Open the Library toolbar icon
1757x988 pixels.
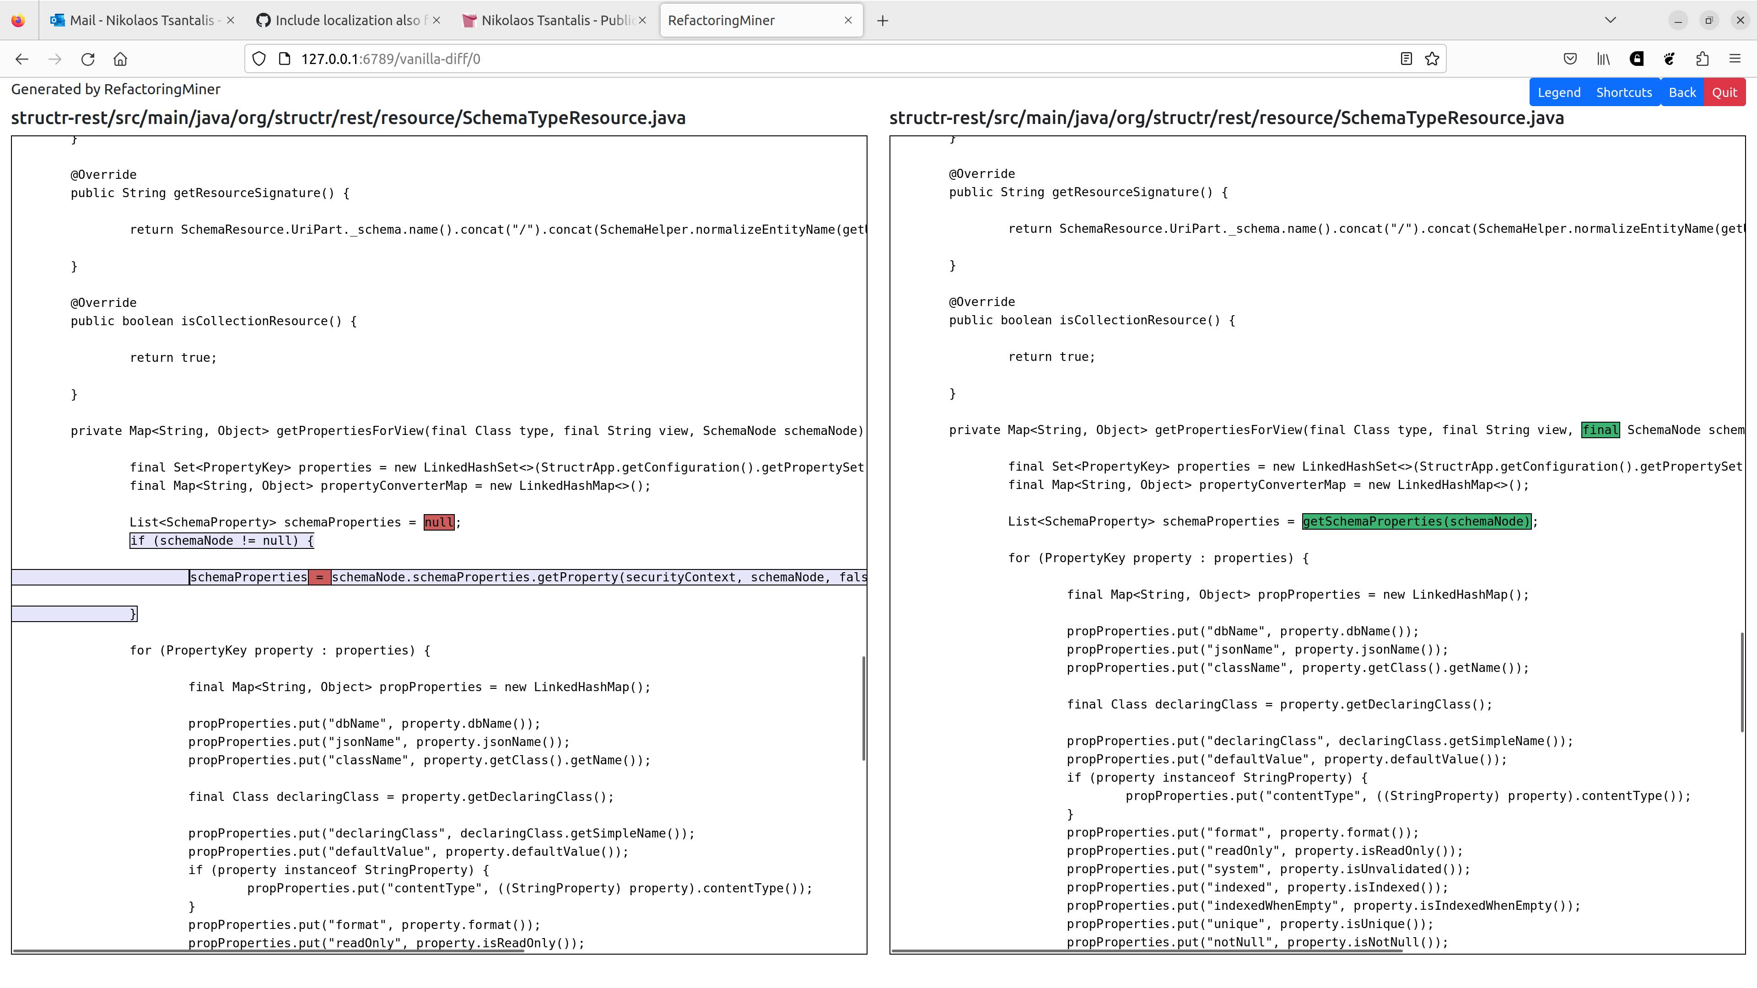[x=1603, y=59]
